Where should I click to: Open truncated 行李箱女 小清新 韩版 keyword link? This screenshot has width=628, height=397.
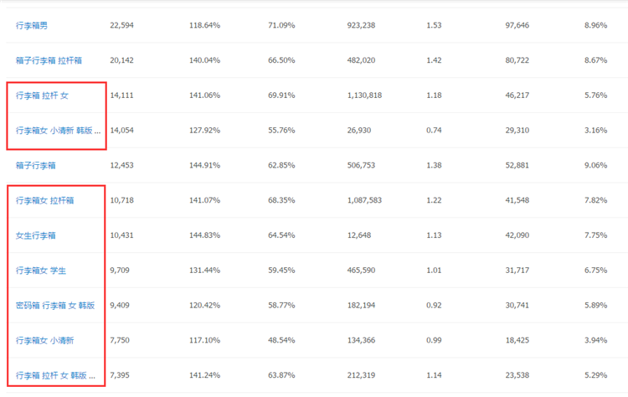click(x=58, y=131)
